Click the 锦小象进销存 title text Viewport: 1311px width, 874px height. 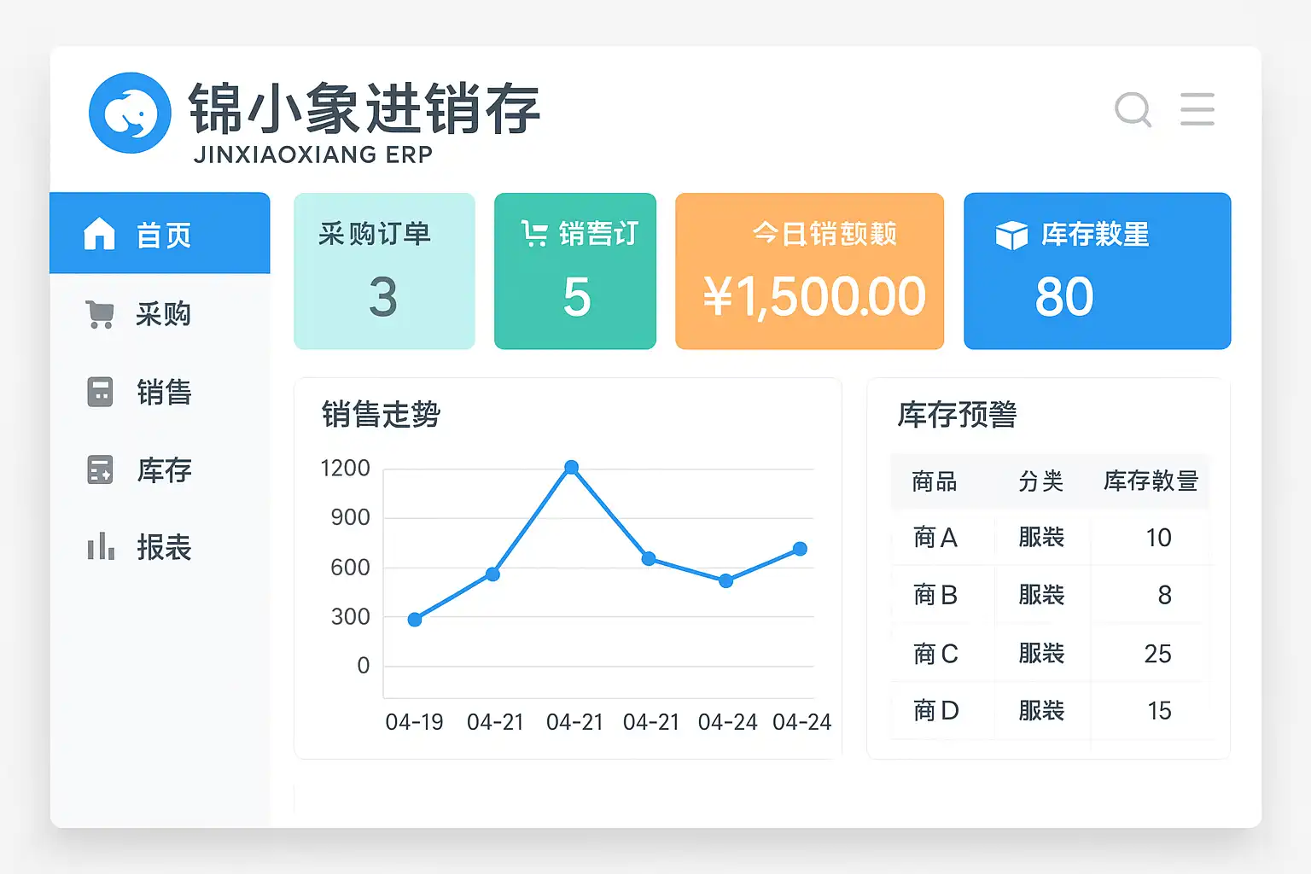tap(364, 108)
